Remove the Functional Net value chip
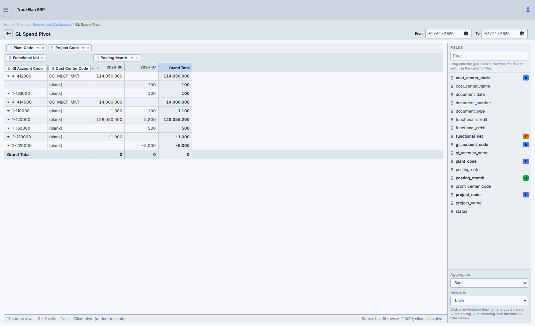Viewport: 535px width, 326px height. click(42, 58)
